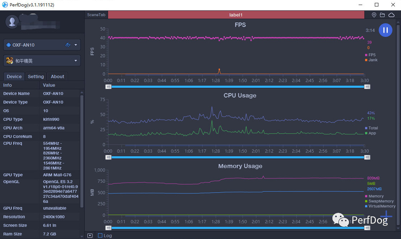Click the game app icon in selector

10,61
